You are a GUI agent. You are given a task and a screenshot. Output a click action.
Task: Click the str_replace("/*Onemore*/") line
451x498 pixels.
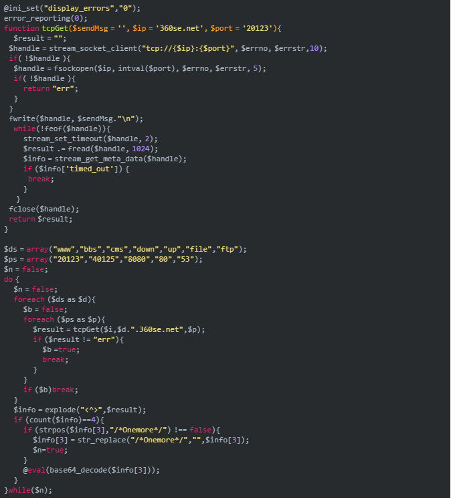[141, 440]
